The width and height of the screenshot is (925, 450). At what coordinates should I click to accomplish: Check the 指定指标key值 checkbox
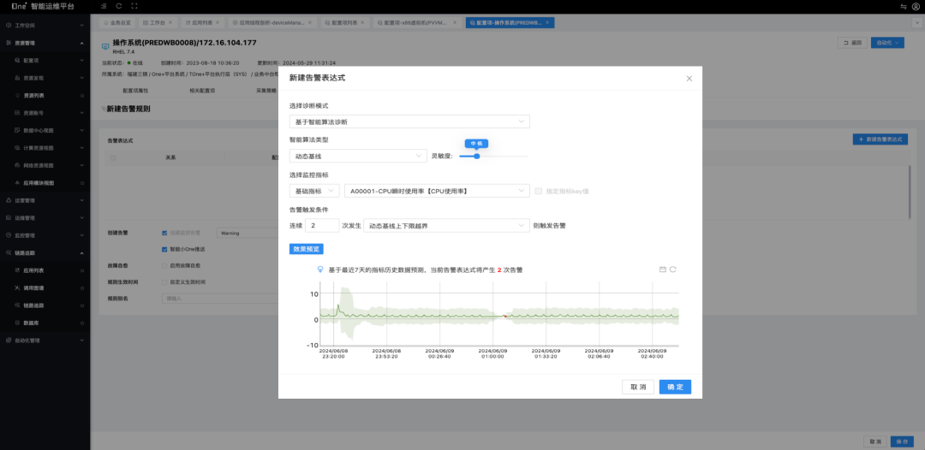(x=538, y=190)
